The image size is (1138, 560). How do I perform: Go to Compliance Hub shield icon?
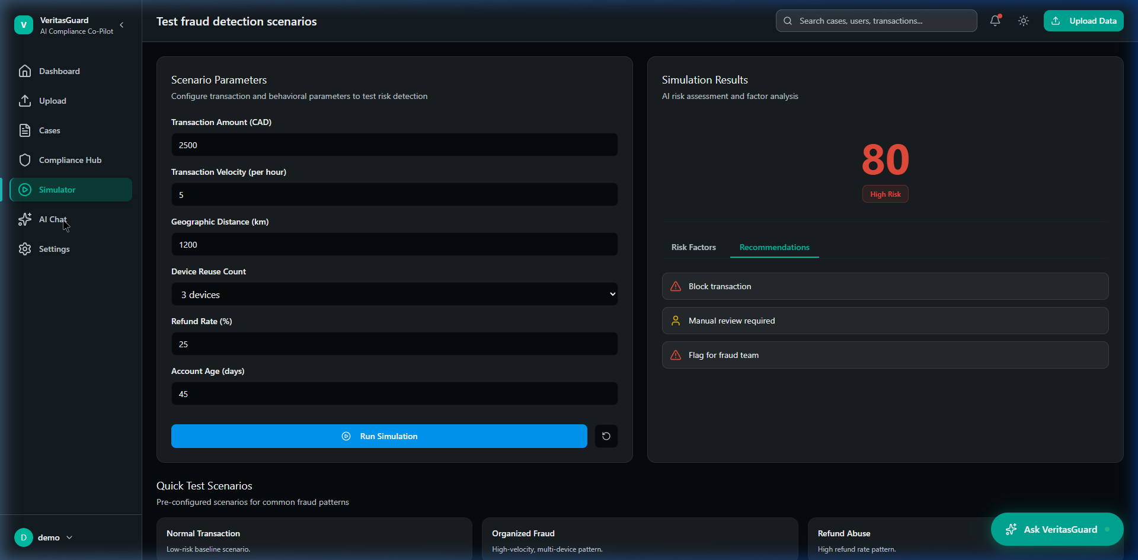click(x=25, y=160)
